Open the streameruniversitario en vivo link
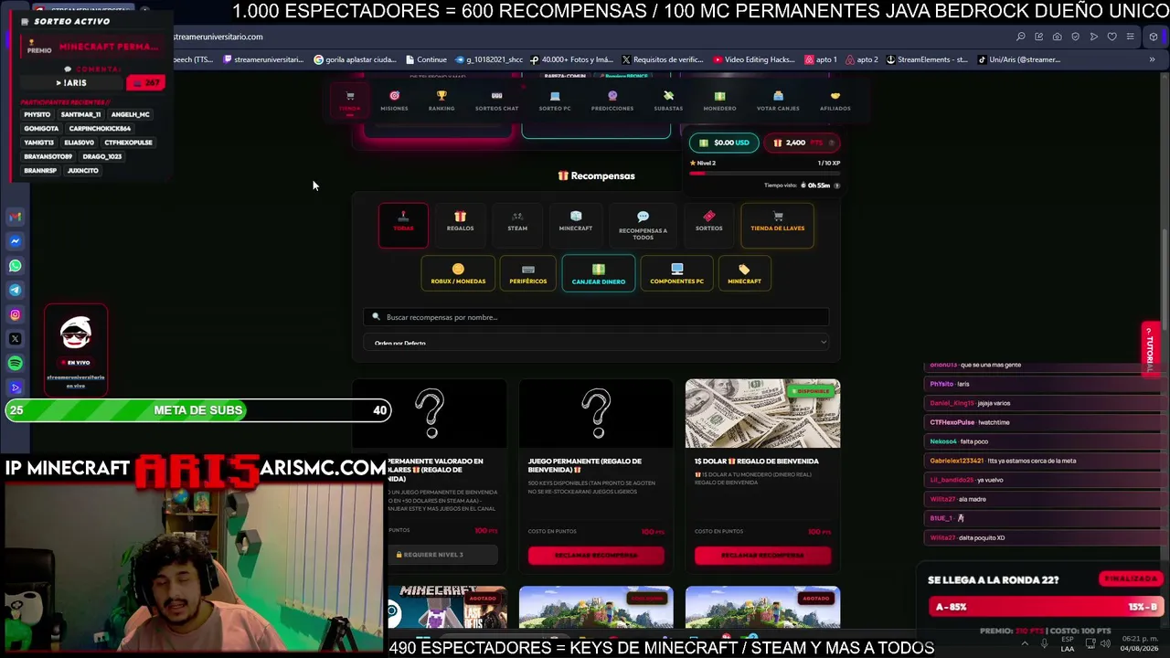Viewport: 1170px width, 658px height. 76,381
